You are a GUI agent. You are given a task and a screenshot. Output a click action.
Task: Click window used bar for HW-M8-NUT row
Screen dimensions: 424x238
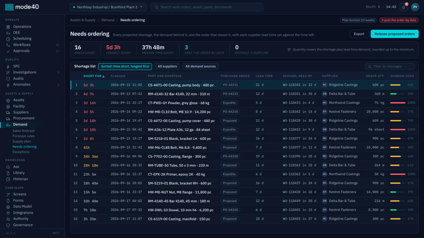[x=397, y=192]
